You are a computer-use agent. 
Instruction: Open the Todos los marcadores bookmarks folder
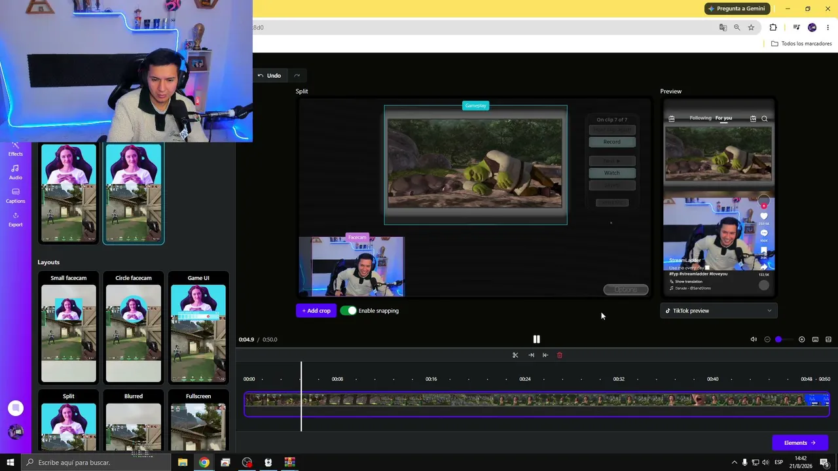[x=801, y=44]
